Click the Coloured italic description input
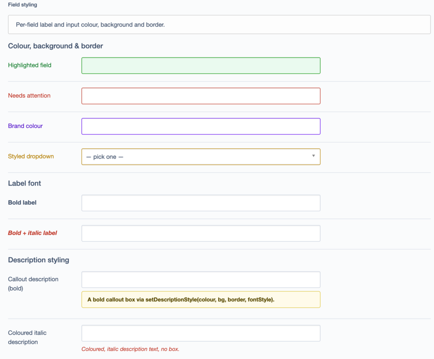The width and height of the screenshot is (434, 359). pos(201,333)
